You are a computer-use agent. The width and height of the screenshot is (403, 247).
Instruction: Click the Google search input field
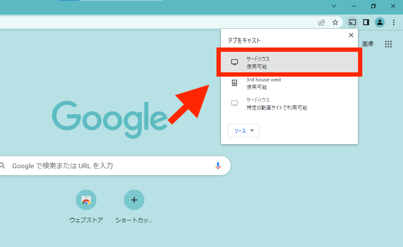tap(115, 166)
